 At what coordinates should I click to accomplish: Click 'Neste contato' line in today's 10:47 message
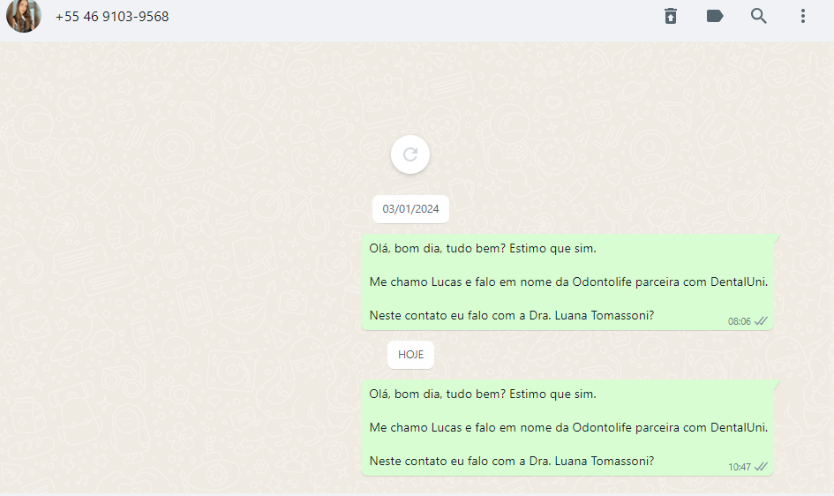512,461
